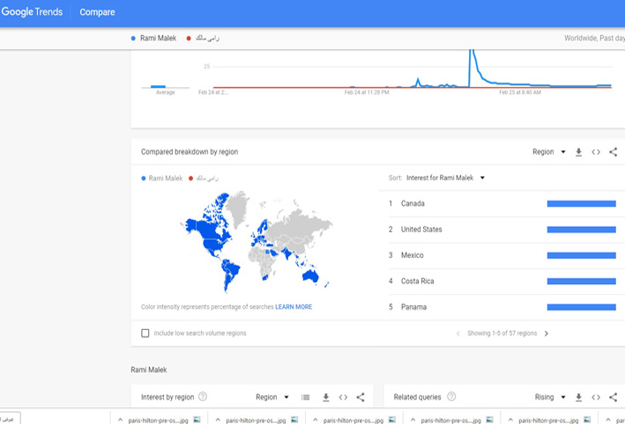Click the tall blue spike on the trend line
The image size is (625, 424).
click(x=471, y=66)
